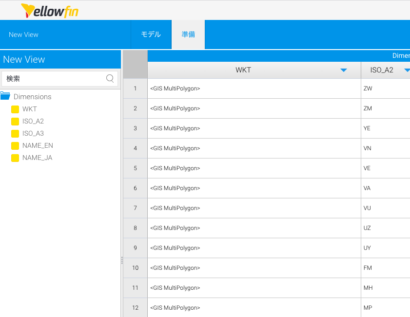Viewport: 410px width, 317px height.
Task: Click the ZM cell in ISO_A2
Action: click(x=386, y=108)
